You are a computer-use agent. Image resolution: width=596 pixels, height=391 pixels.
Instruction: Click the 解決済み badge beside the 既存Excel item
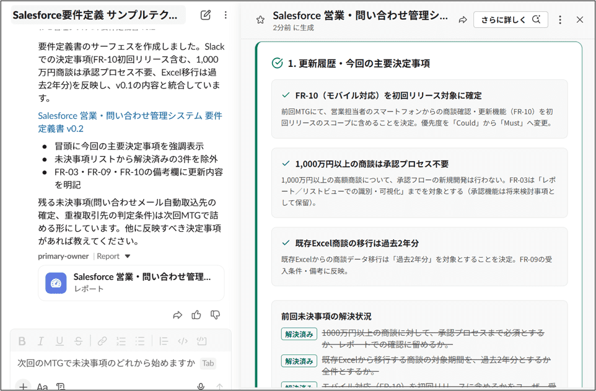[299, 361]
